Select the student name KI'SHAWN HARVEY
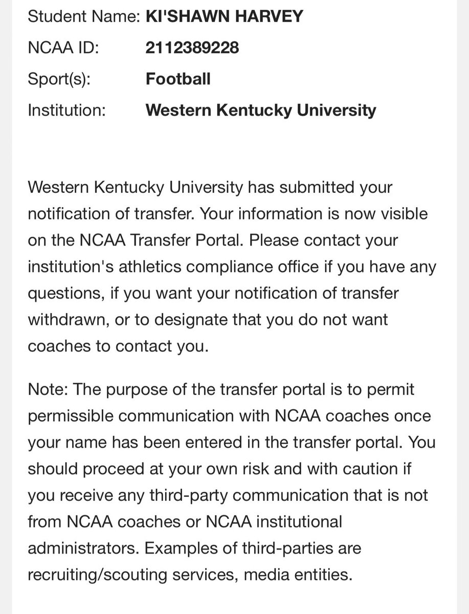The height and width of the screenshot is (614, 469). [224, 16]
